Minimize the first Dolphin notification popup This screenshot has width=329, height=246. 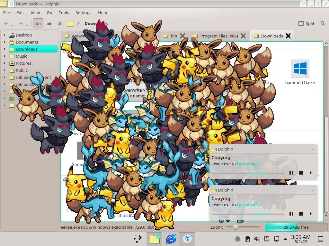click(x=313, y=150)
